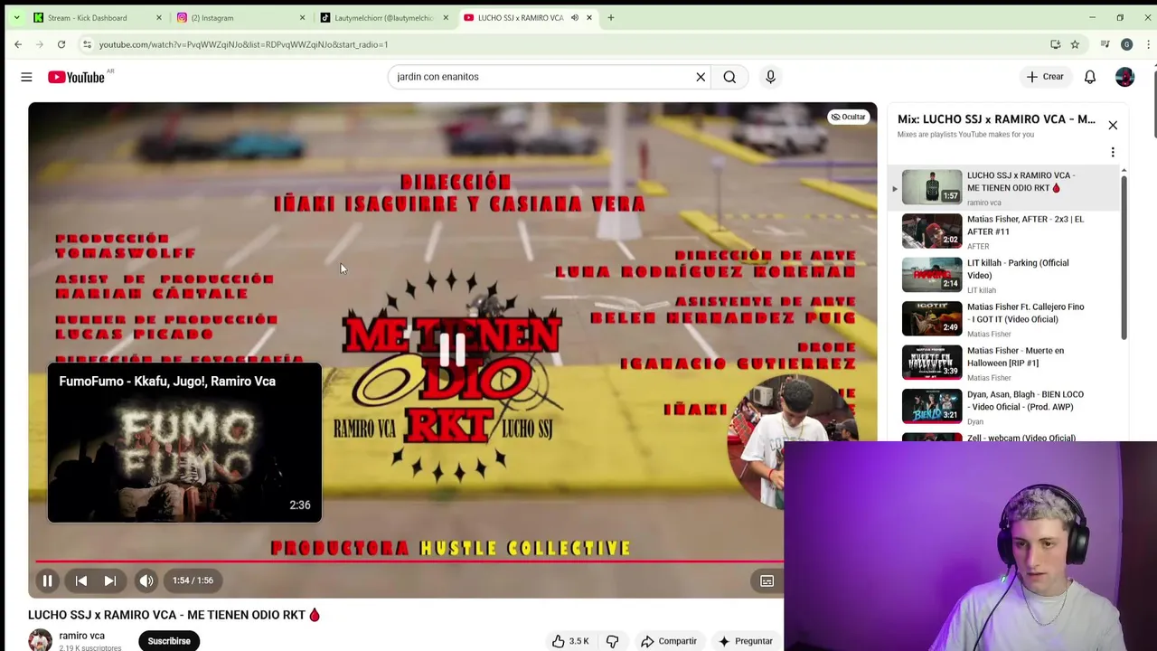Open ramiro vca channel avatar
1157x651 pixels.
coord(40,640)
